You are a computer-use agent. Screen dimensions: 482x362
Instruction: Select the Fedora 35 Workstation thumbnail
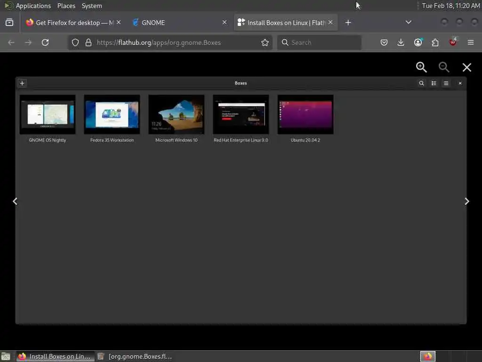[x=112, y=114]
